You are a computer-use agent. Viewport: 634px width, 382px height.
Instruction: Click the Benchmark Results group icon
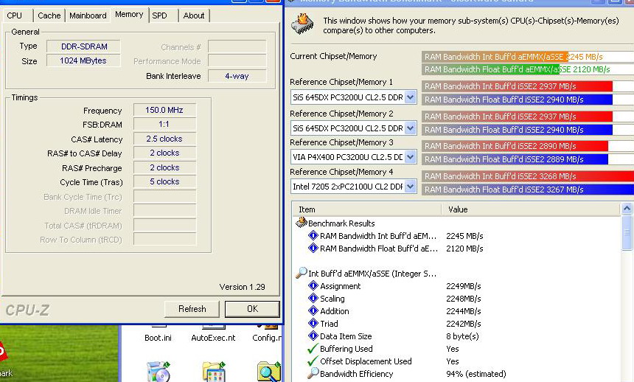302,222
